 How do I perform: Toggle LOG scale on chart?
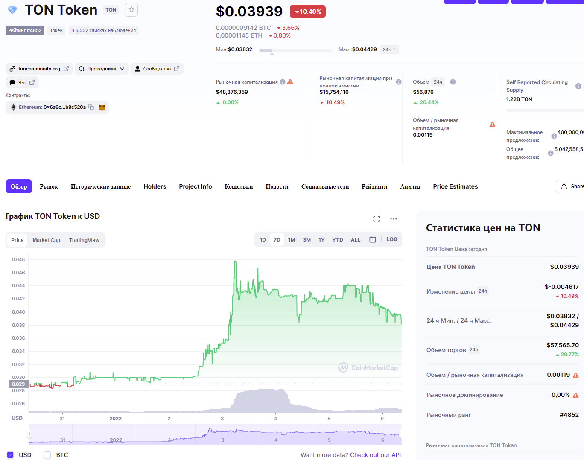click(392, 239)
